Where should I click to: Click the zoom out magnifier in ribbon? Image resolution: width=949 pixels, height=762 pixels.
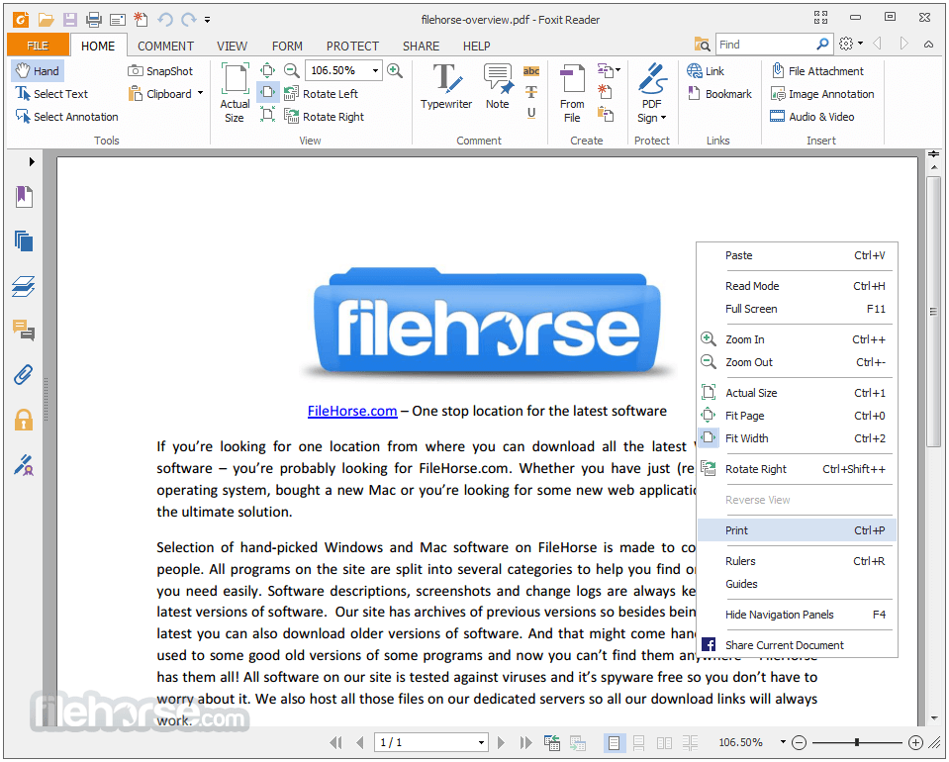(x=292, y=70)
